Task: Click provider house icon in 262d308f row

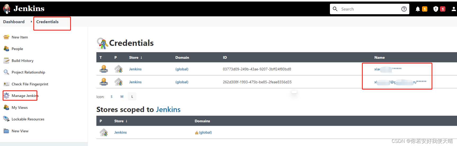Action: pyautogui.click(x=119, y=82)
